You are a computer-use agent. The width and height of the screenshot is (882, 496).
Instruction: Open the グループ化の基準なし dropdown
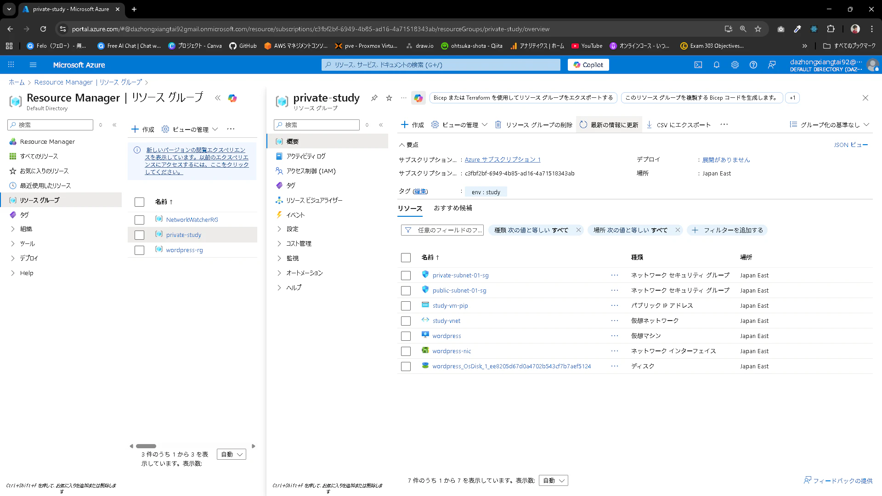830,124
